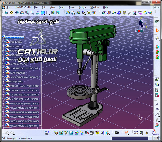Click the ABC text annotation icon
162x142 pixels.
(x=157, y=109)
